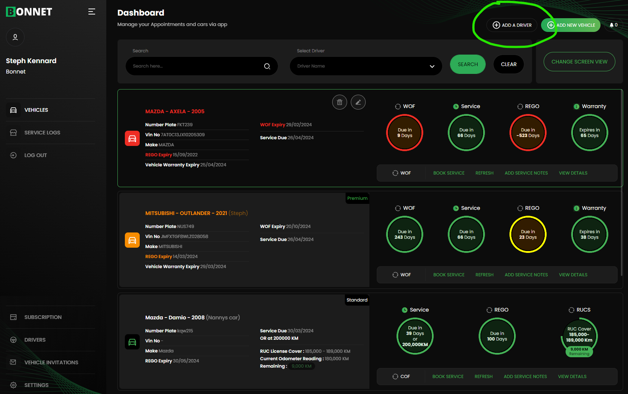Click the Mazda Axela WOF 'Due in 9 Days' ring
The width and height of the screenshot is (628, 394).
click(405, 133)
